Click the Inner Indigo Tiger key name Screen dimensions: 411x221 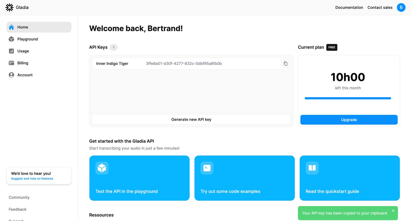click(x=112, y=64)
